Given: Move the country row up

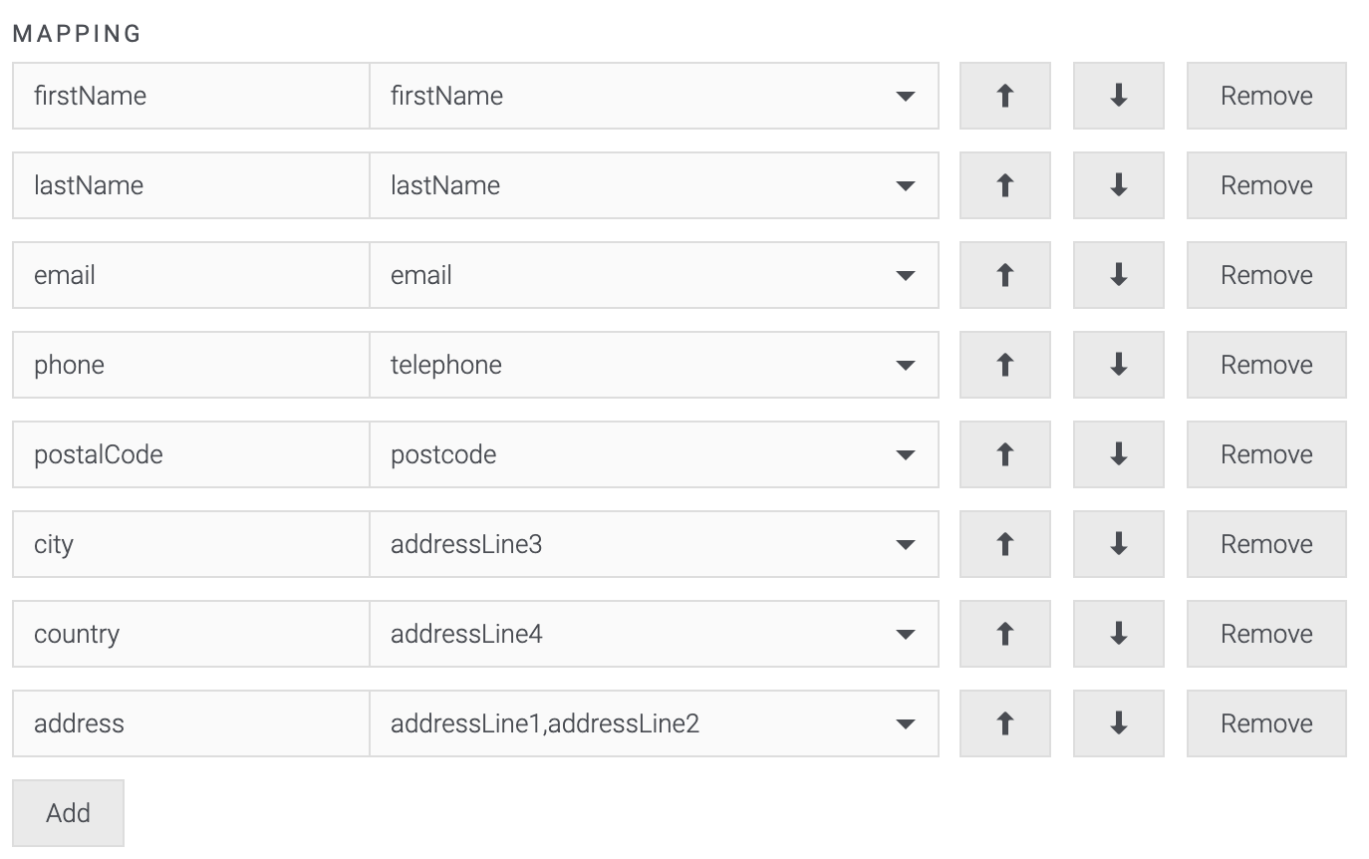Looking at the screenshot, I should tap(1004, 634).
